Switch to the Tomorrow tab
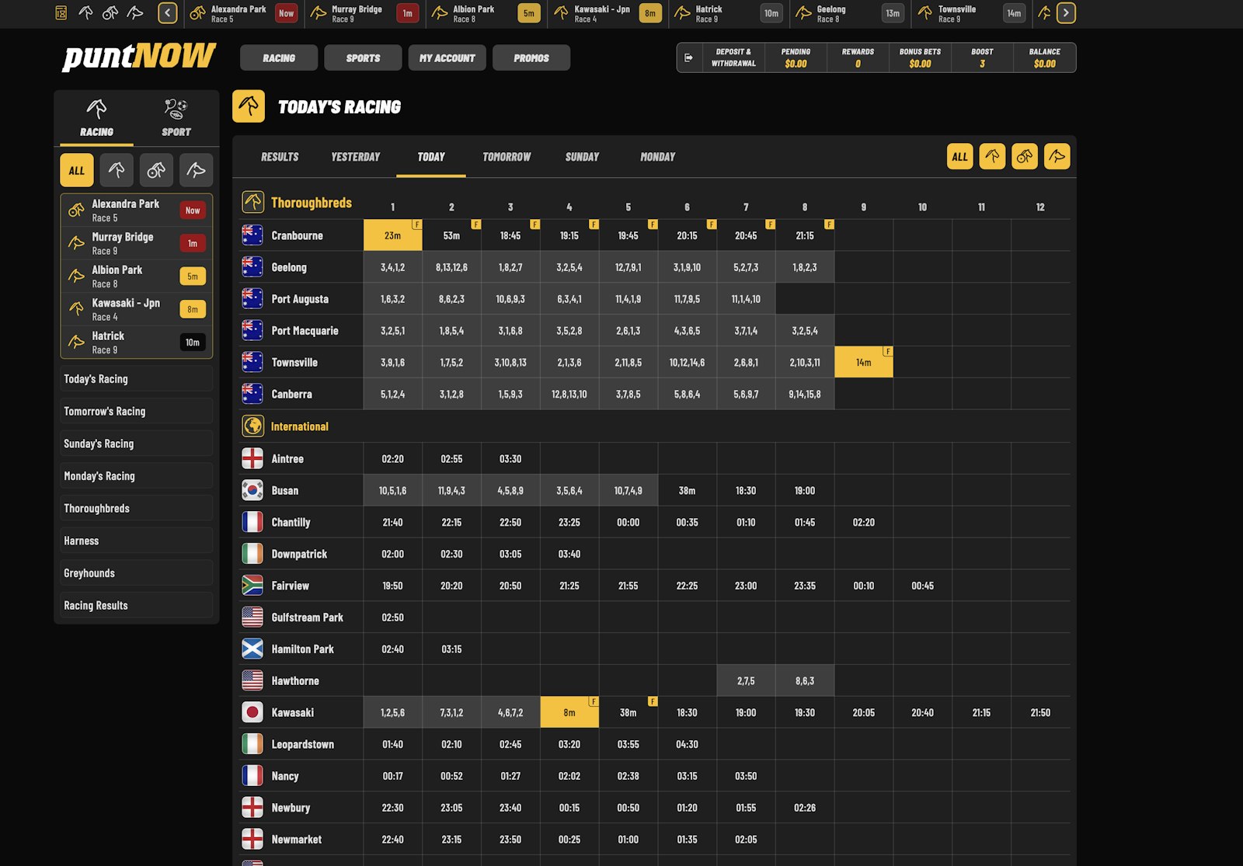The height and width of the screenshot is (866, 1243). [507, 157]
